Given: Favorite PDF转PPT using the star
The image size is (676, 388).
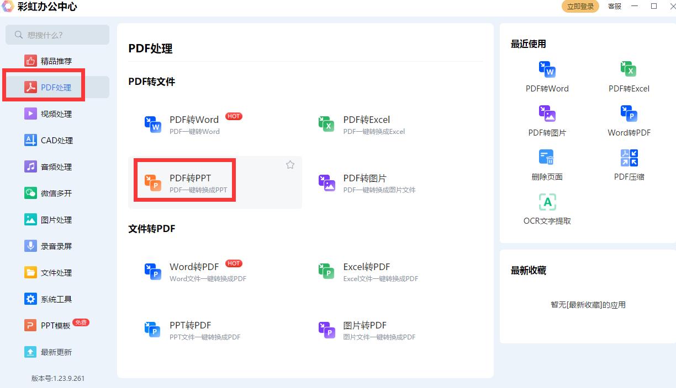Looking at the screenshot, I should click(x=290, y=164).
